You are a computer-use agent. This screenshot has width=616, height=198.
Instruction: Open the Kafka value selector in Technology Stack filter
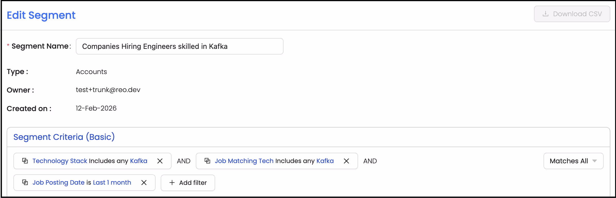coord(139,161)
